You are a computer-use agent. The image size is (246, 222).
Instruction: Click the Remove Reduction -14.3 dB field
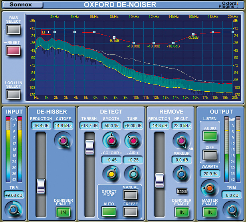point(159,126)
